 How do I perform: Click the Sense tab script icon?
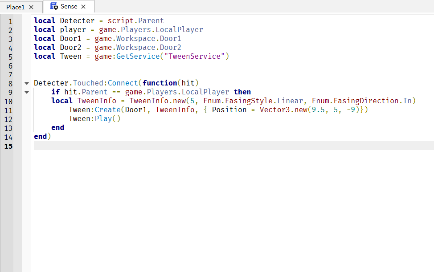coord(54,6)
